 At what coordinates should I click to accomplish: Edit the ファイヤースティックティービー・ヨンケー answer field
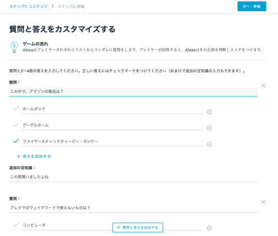click(x=112, y=142)
